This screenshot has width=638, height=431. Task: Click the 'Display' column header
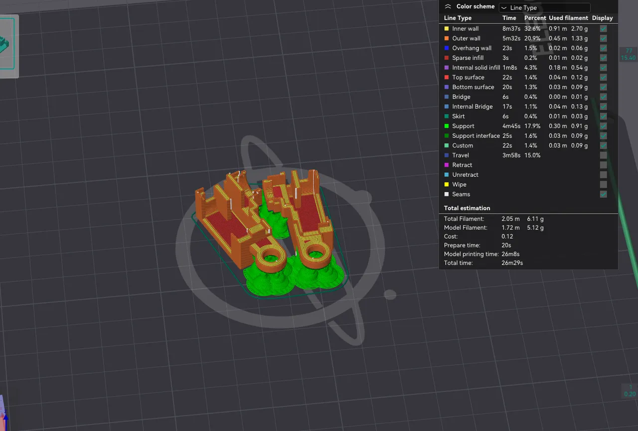click(603, 18)
